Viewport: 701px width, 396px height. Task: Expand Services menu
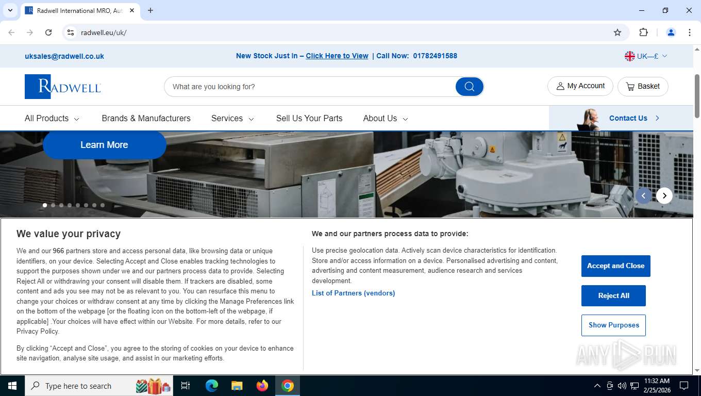point(232,118)
